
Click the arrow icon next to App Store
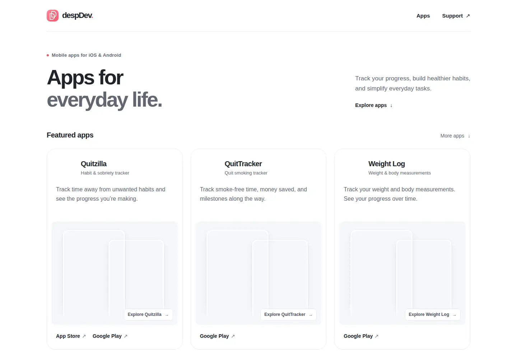tap(84, 336)
